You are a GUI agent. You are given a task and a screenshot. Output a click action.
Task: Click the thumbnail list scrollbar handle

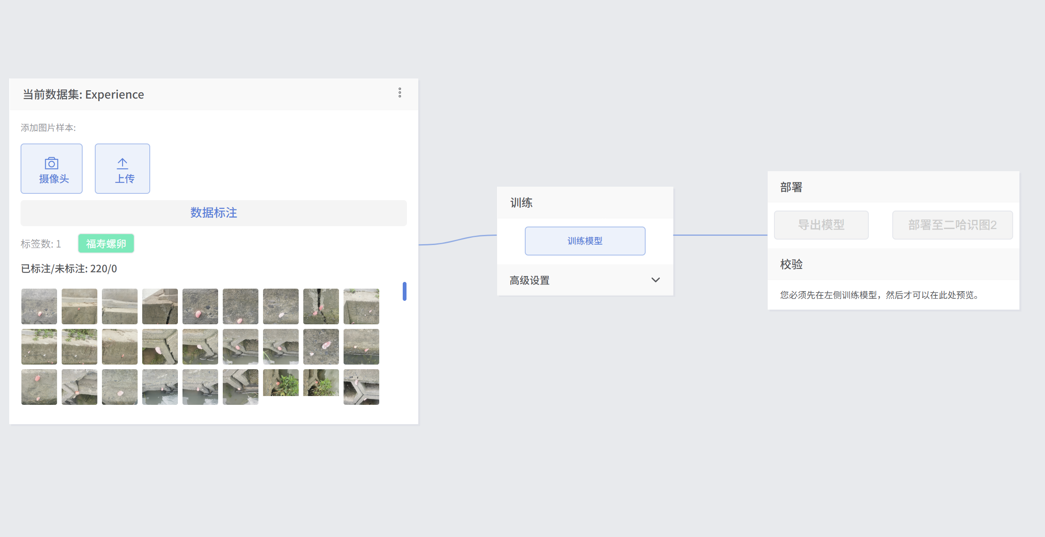click(x=404, y=291)
